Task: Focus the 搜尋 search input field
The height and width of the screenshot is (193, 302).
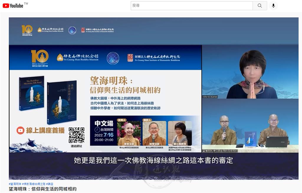Action: click(192, 6)
